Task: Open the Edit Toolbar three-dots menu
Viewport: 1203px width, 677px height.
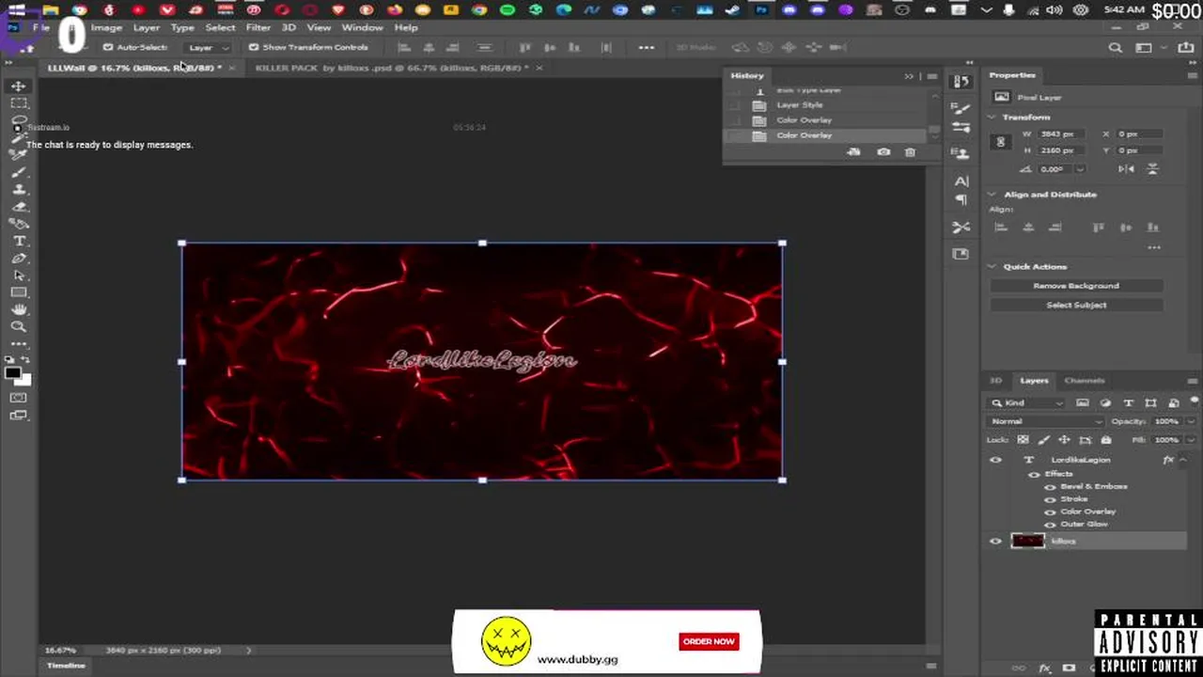Action: (x=18, y=344)
